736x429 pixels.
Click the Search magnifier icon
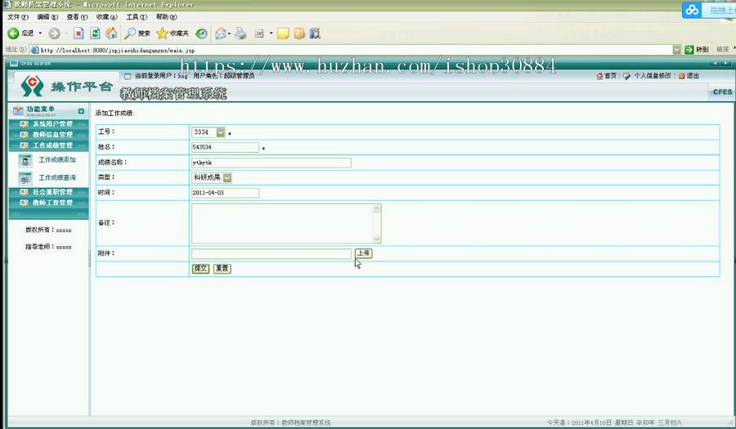(x=130, y=34)
